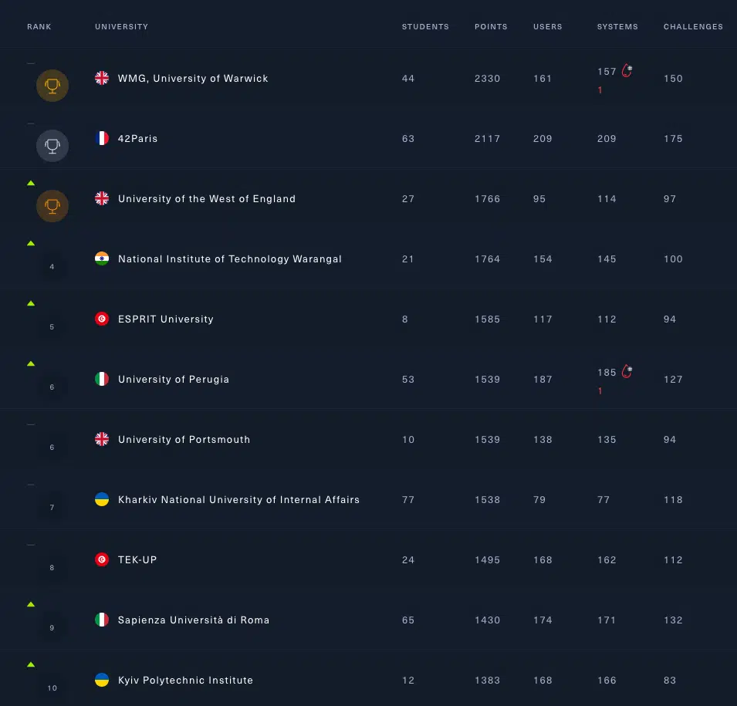Click the green up arrow above rank 4

click(x=31, y=243)
